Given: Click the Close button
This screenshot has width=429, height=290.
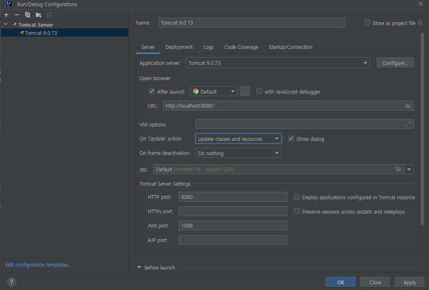Looking at the screenshot, I should coord(375,282).
